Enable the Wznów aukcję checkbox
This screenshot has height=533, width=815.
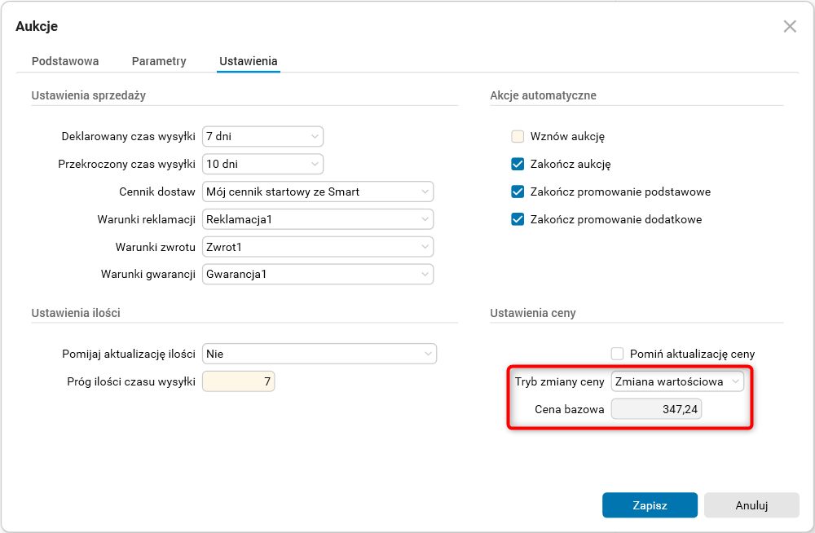pyautogui.click(x=518, y=137)
